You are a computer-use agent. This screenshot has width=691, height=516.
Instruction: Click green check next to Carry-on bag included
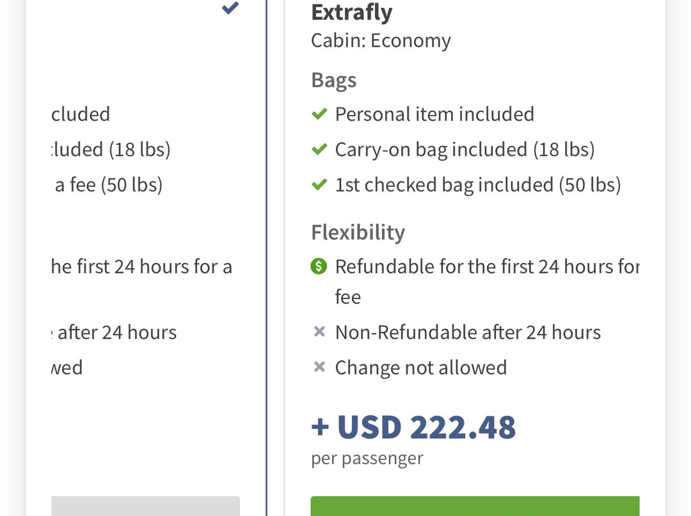[x=319, y=149]
